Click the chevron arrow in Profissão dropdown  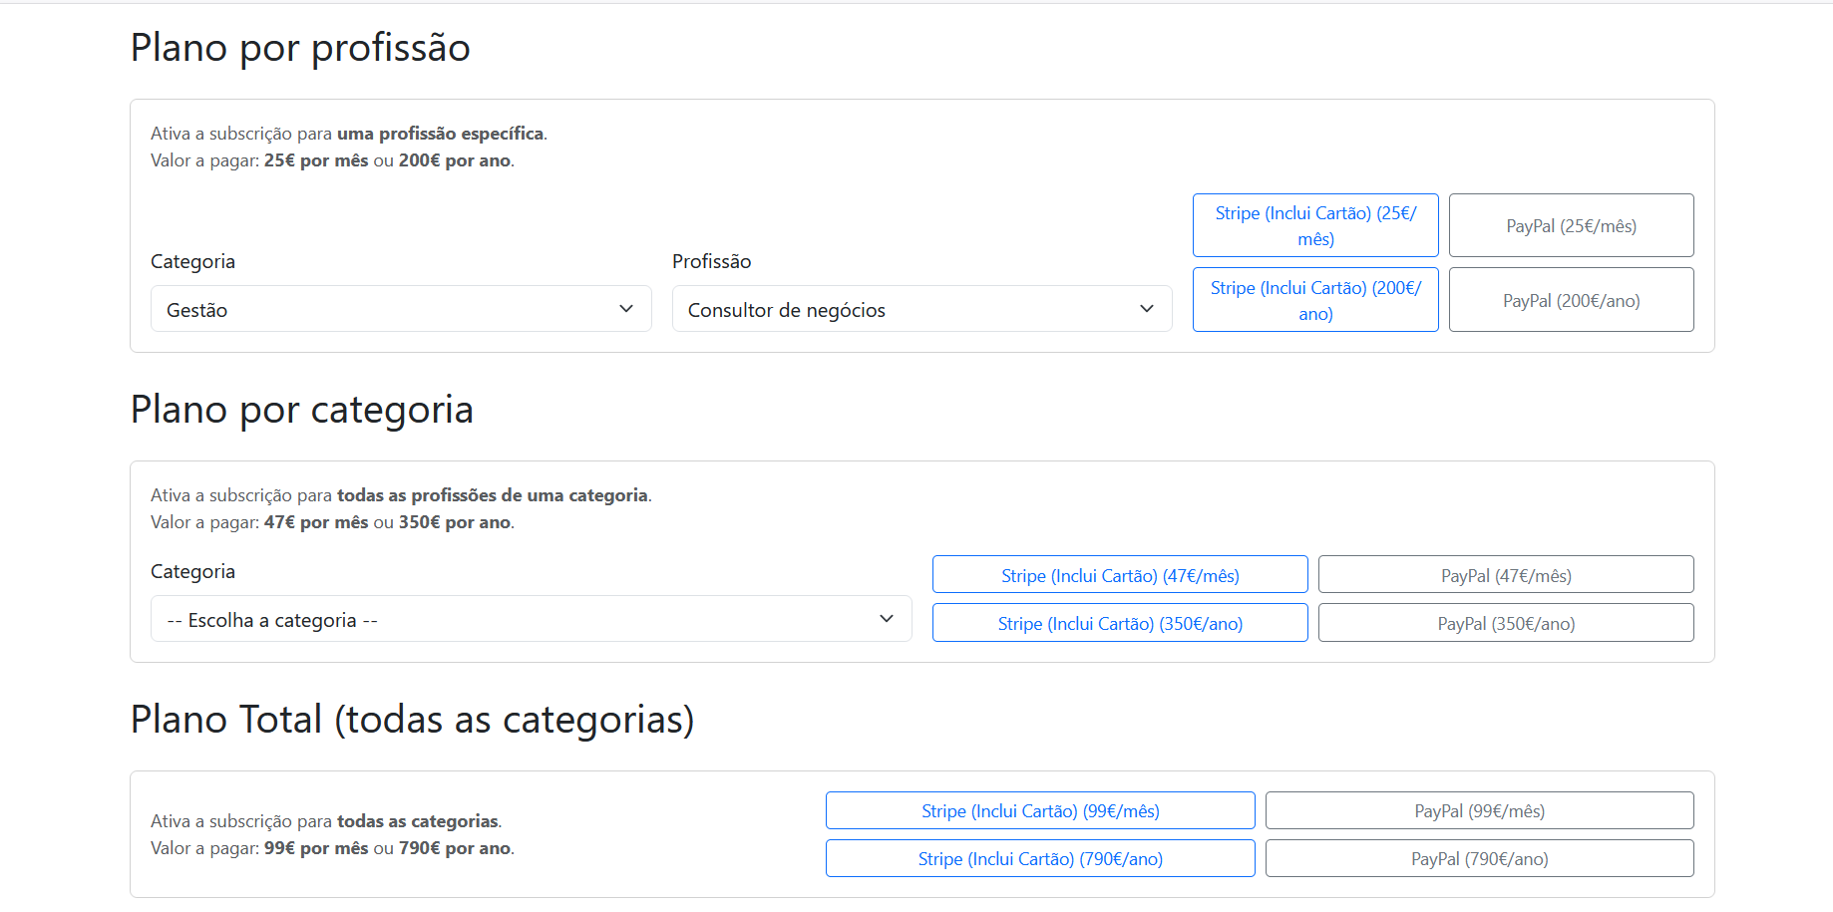point(1146,309)
